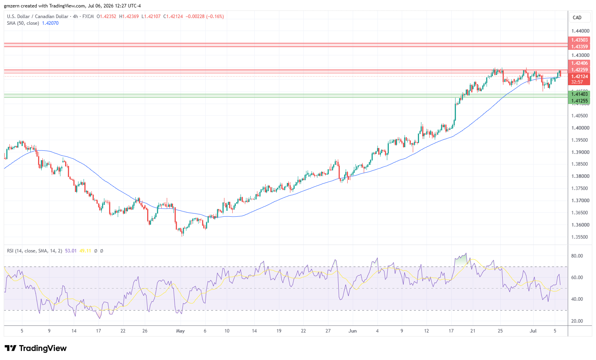Image resolution: width=596 pixels, height=360 pixels.
Task: Click the 25 date label on the time axis
Action: coord(500,331)
